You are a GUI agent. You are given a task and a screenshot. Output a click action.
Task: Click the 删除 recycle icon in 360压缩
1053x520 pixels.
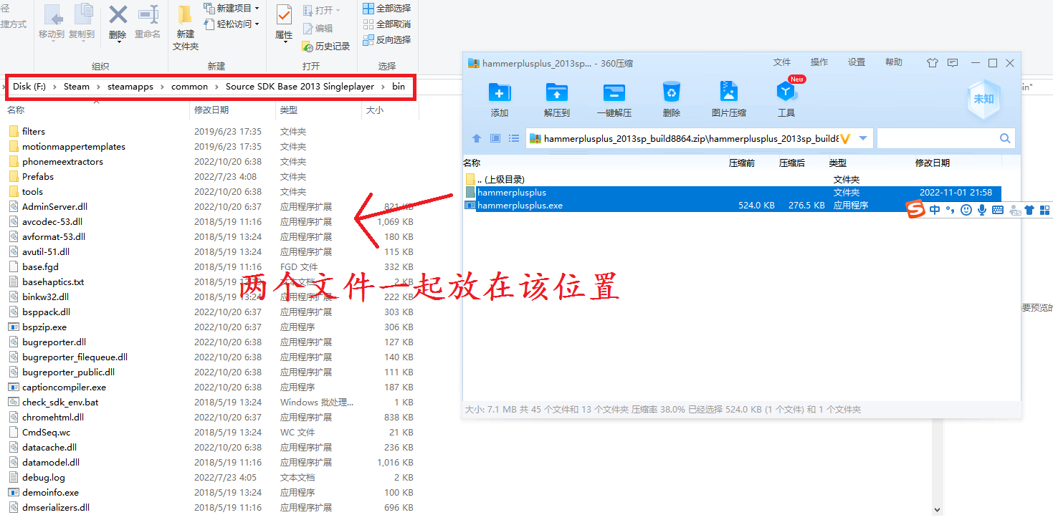point(672,92)
